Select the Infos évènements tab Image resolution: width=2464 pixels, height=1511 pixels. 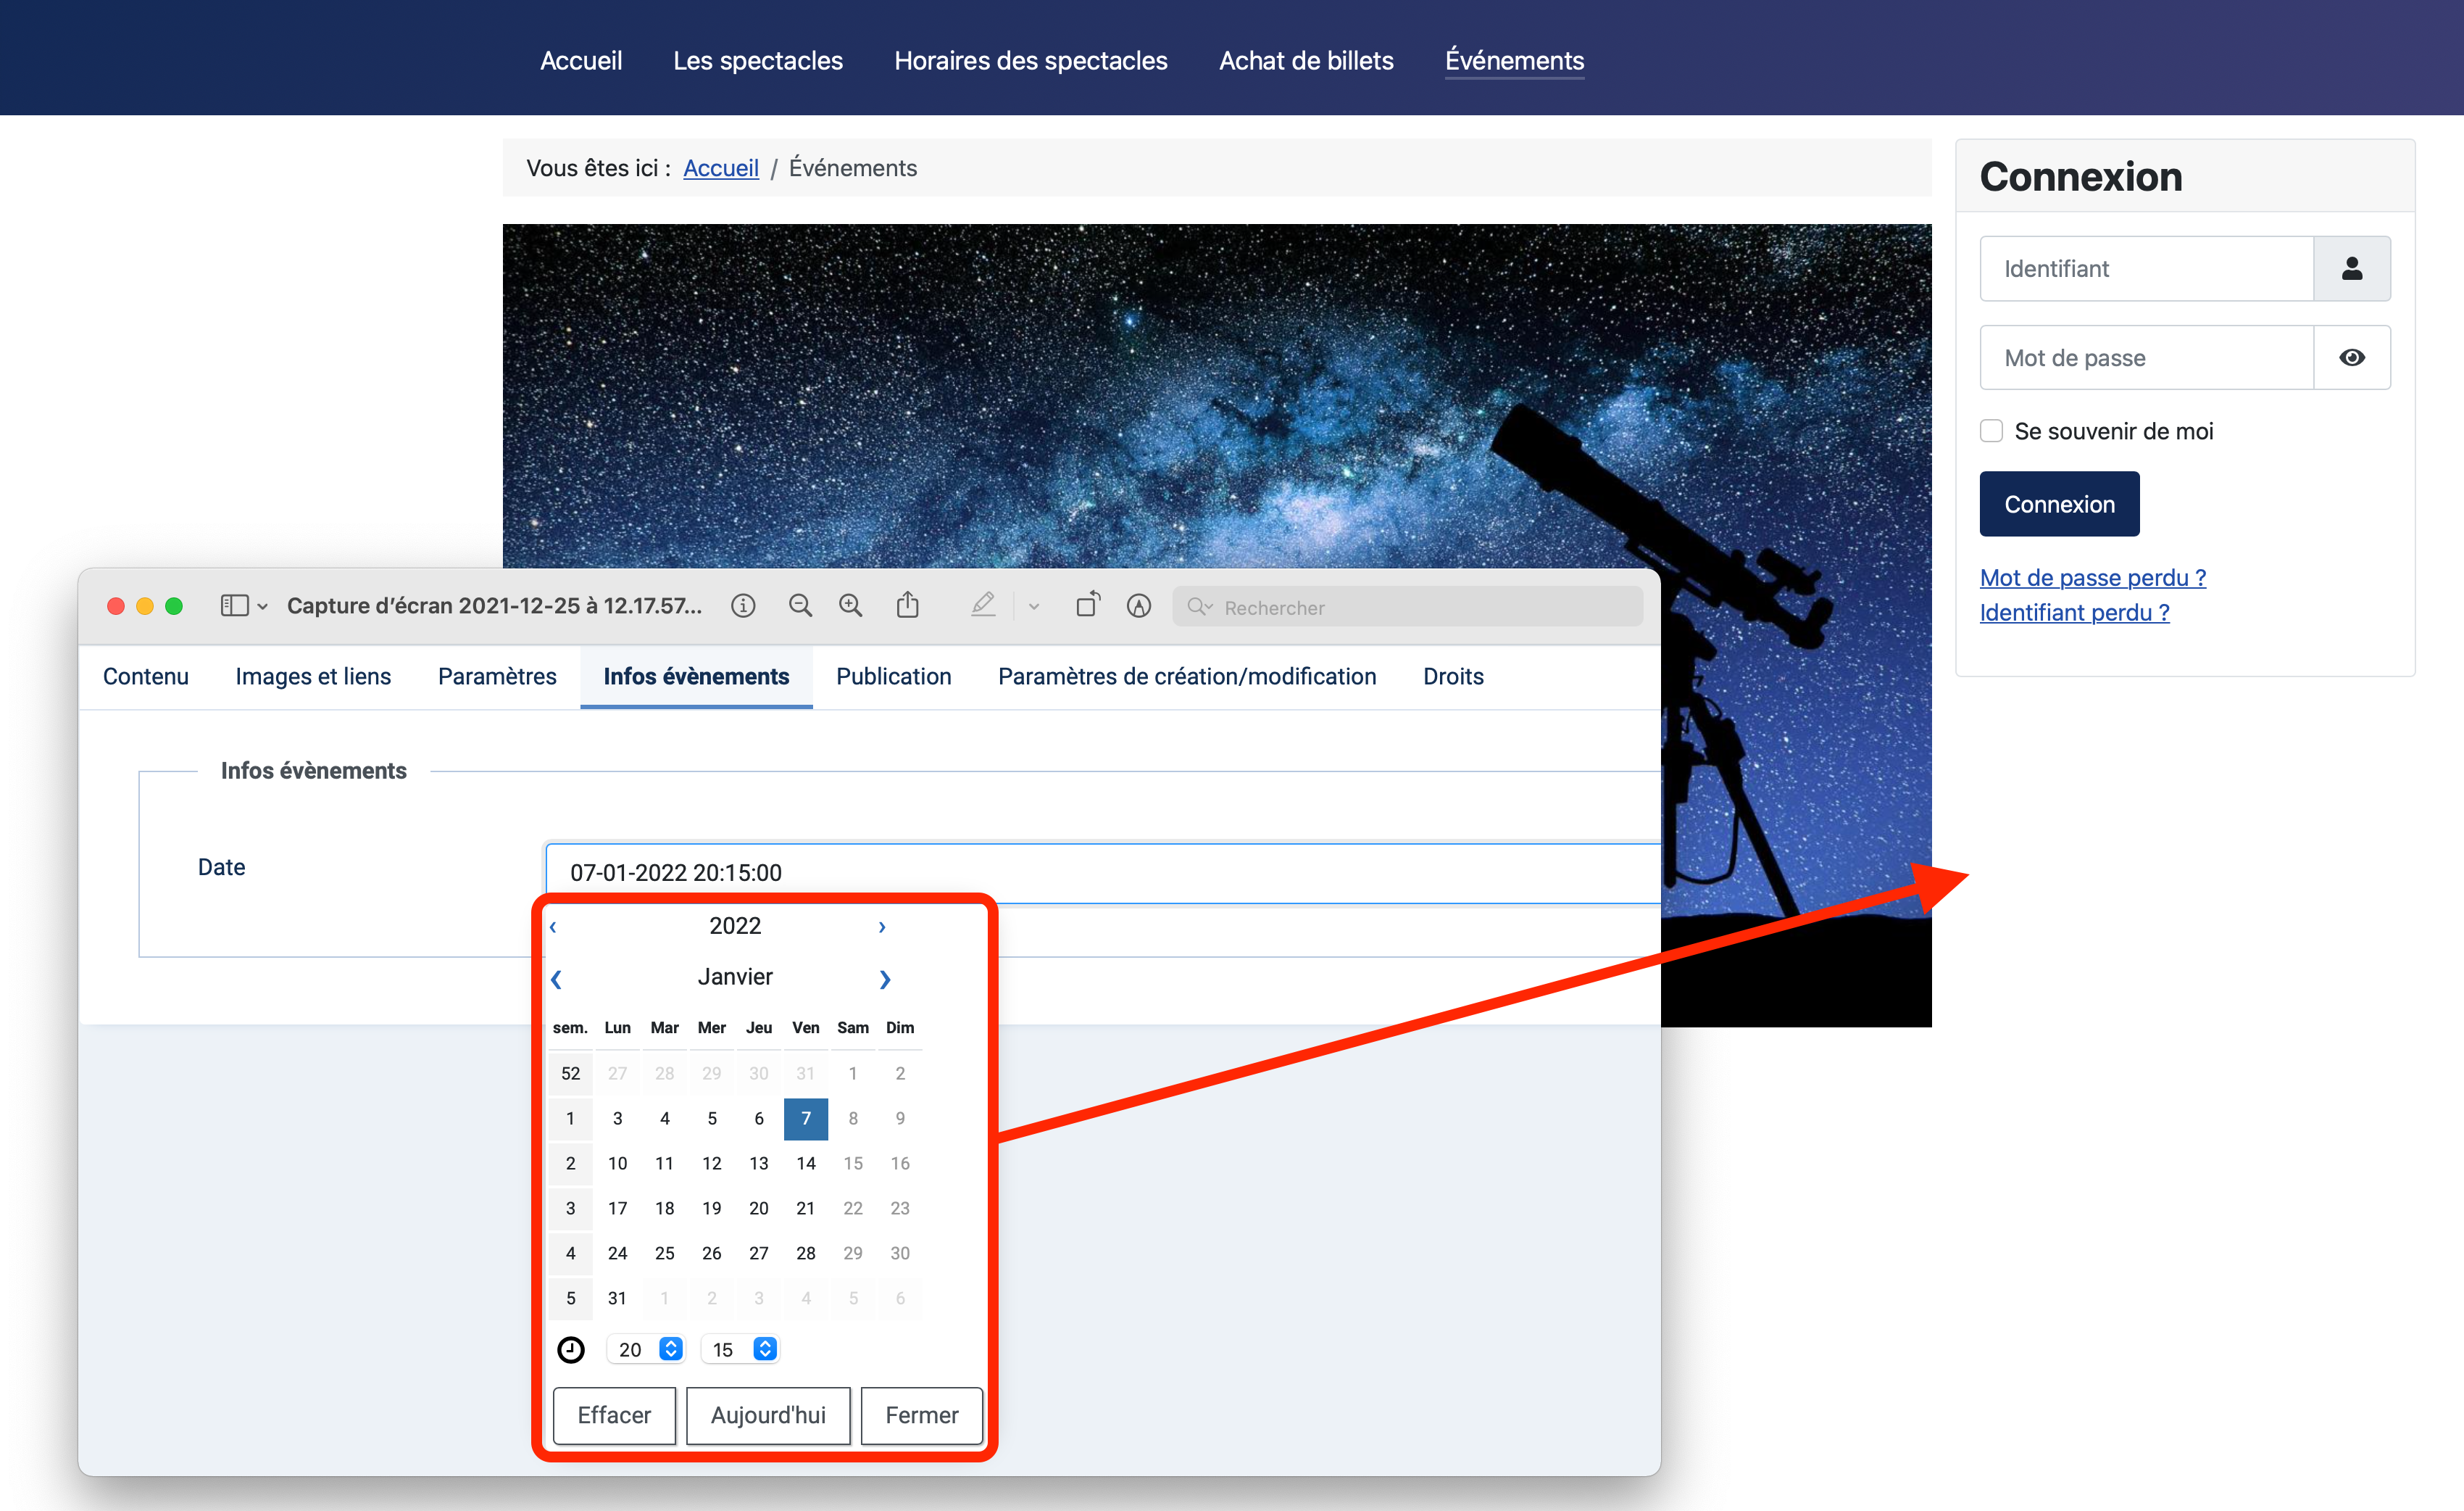click(696, 676)
